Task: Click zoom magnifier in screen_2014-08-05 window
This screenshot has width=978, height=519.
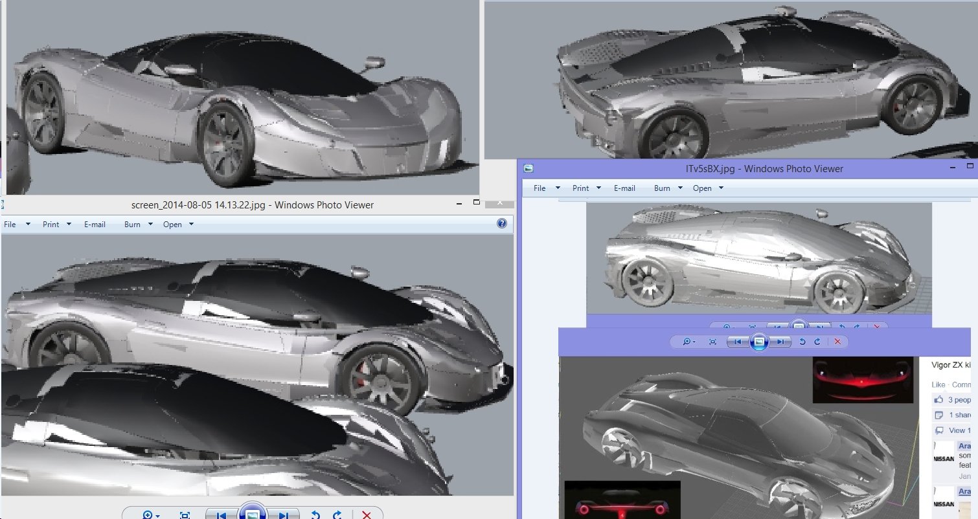Action: 150,515
